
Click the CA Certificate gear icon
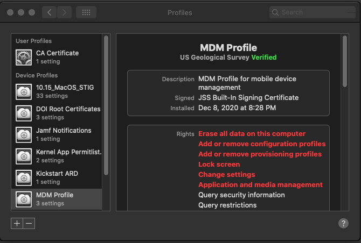24,58
